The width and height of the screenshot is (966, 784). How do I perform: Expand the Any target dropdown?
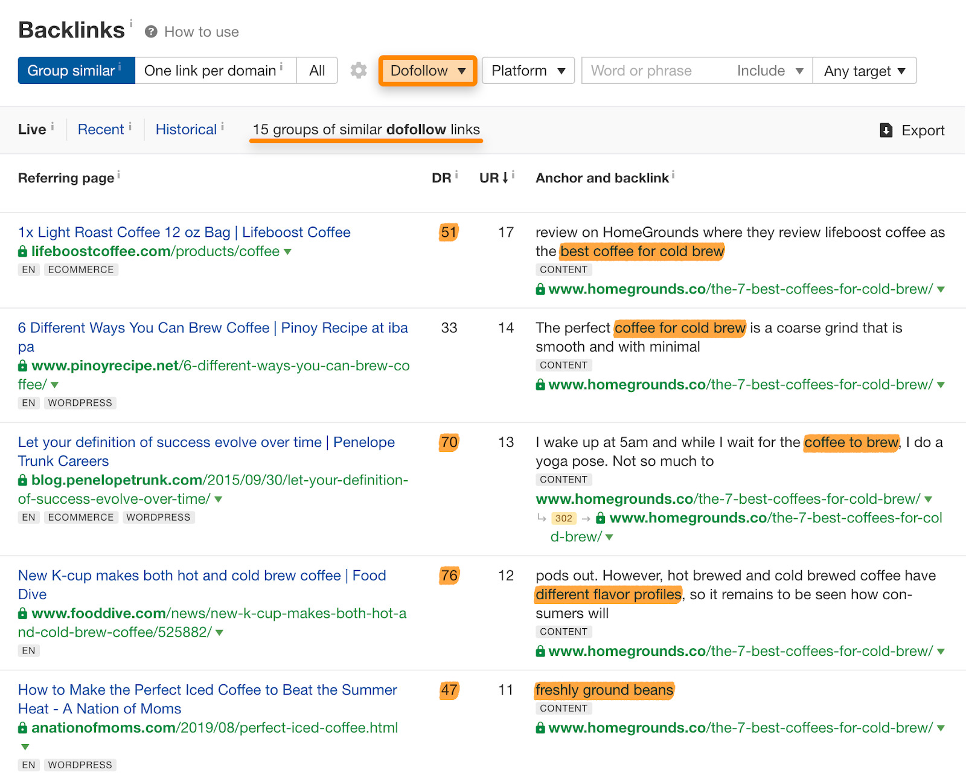(x=864, y=71)
